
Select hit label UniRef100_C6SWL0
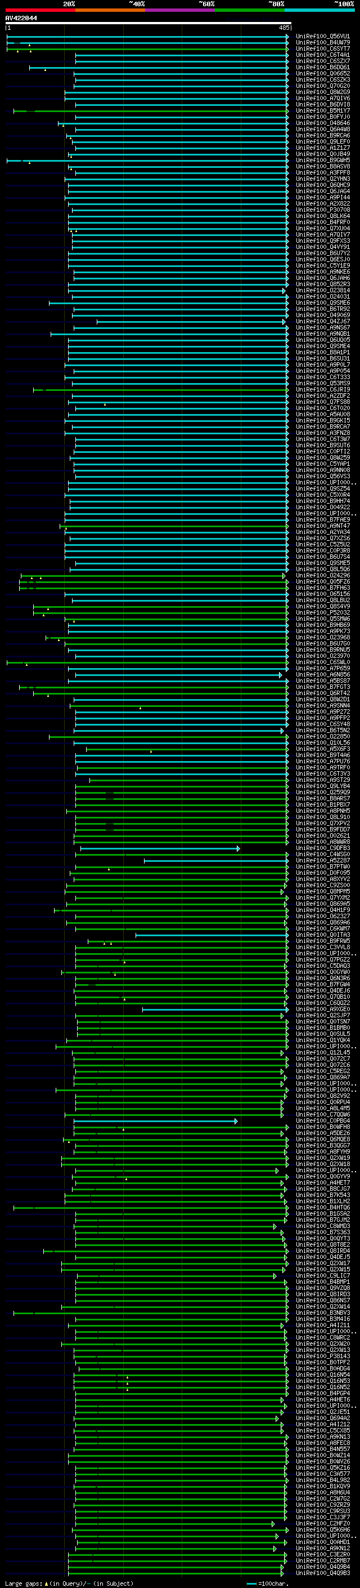[323, 662]
